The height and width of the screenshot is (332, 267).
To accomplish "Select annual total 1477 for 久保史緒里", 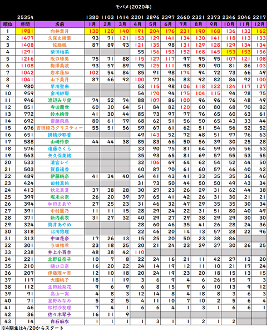I will (27, 38).
